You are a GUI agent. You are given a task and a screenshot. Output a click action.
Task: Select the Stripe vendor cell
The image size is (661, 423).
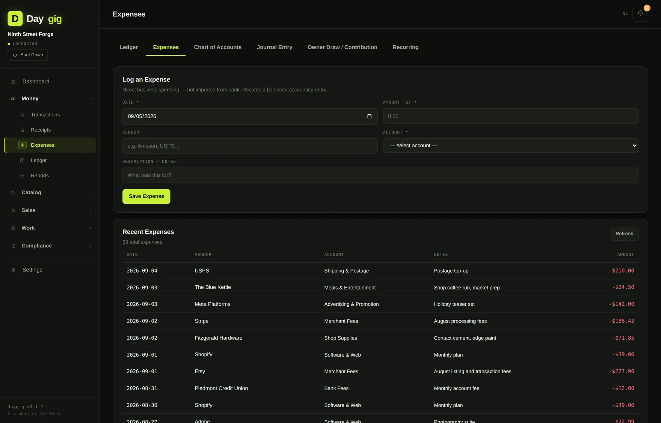click(201, 321)
